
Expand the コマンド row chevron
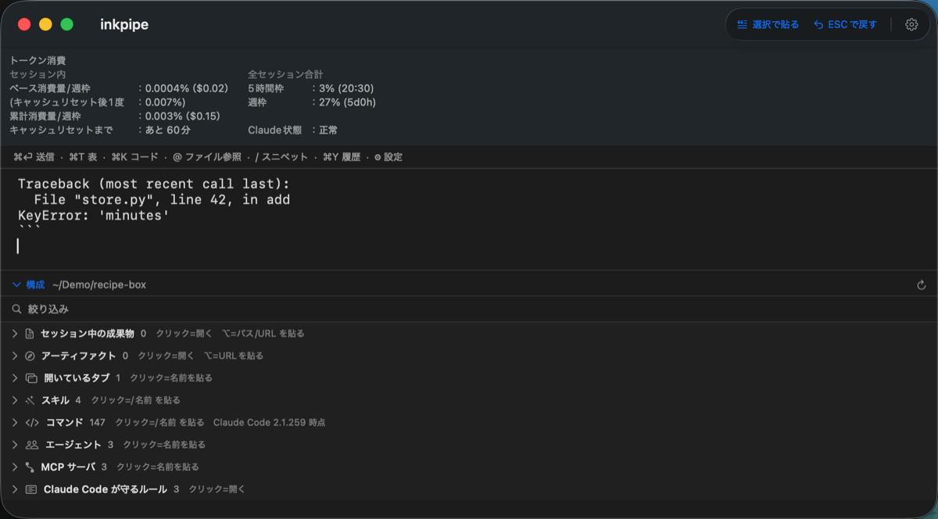(x=15, y=423)
